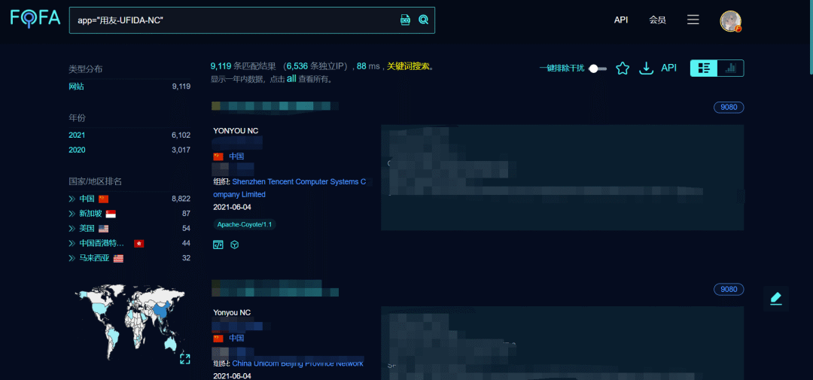Viewport: 813px width, 380px height.
Task: Click the API link beside download icon
Action: pos(669,68)
